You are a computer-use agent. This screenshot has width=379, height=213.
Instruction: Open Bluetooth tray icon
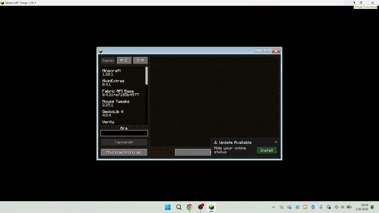click(313, 207)
